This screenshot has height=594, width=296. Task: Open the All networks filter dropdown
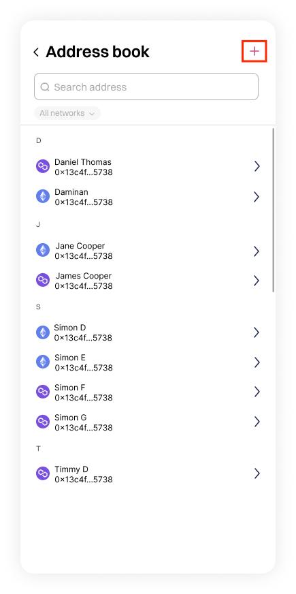pyautogui.click(x=67, y=113)
